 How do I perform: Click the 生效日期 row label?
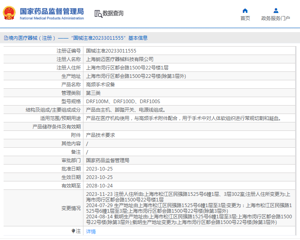pyautogui.click(x=71, y=177)
